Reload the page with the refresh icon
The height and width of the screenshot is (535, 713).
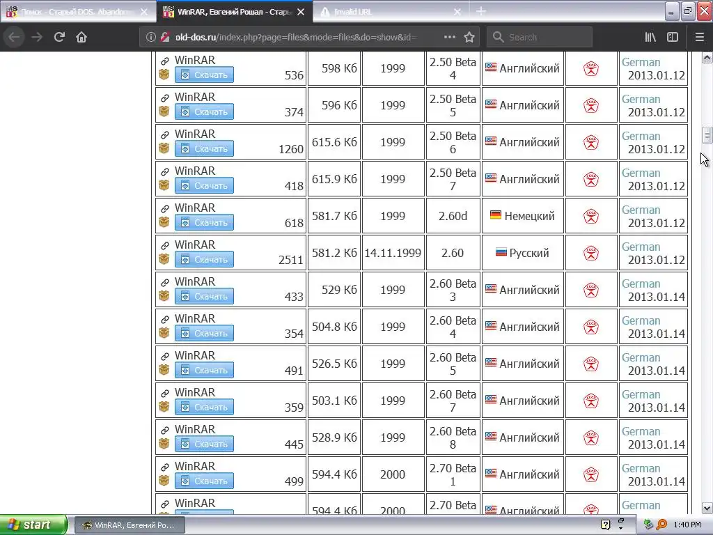pos(59,37)
